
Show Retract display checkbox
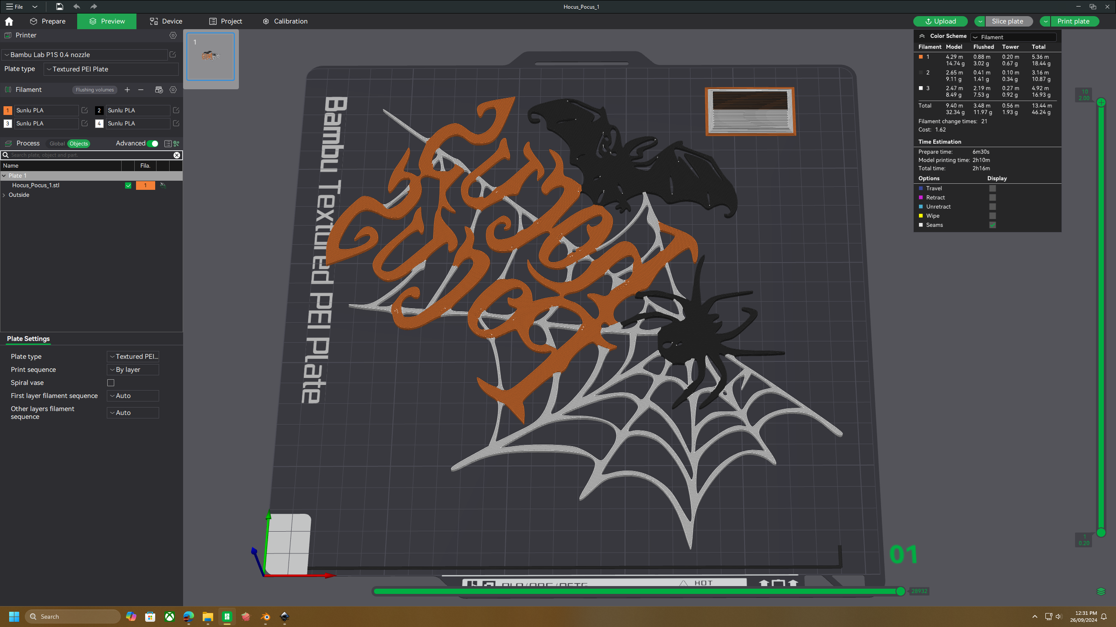[993, 198]
